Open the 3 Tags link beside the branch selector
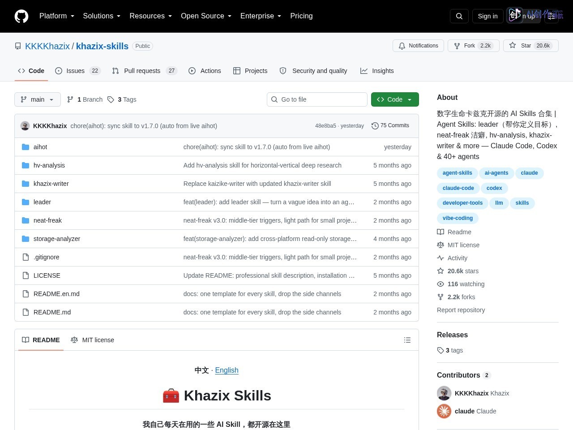This screenshot has width=573, height=430. [122, 99]
